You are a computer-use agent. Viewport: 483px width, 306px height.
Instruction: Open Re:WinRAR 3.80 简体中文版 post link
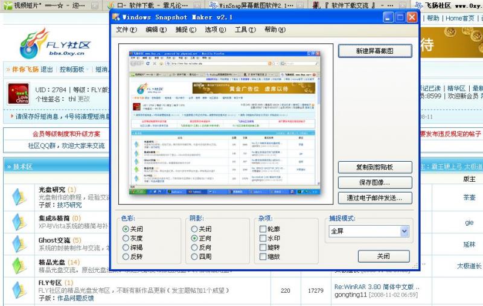click(x=377, y=287)
